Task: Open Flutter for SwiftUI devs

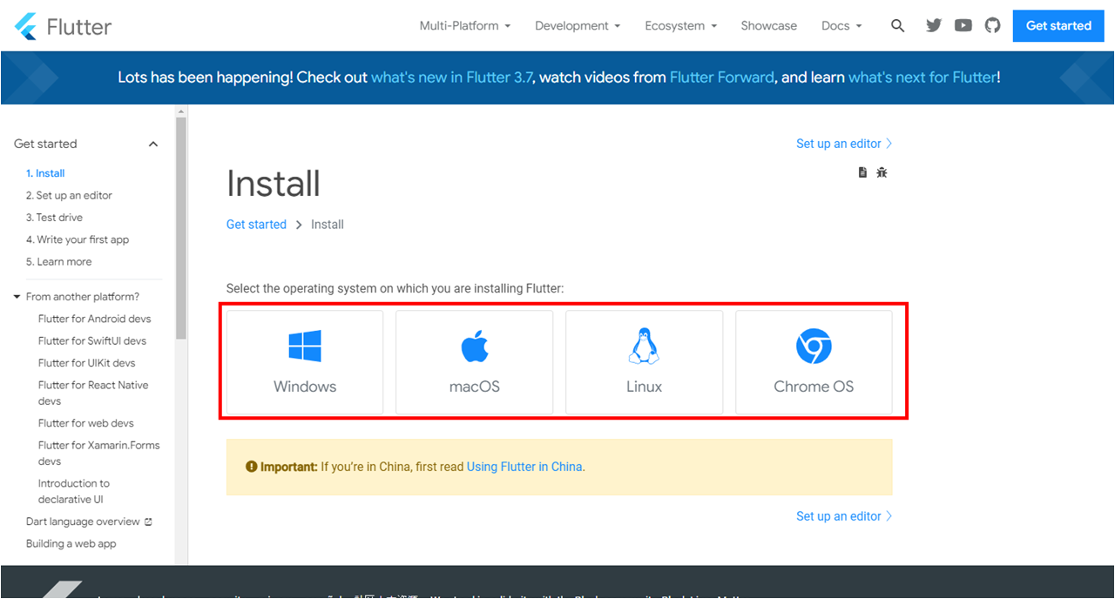Action: [92, 341]
